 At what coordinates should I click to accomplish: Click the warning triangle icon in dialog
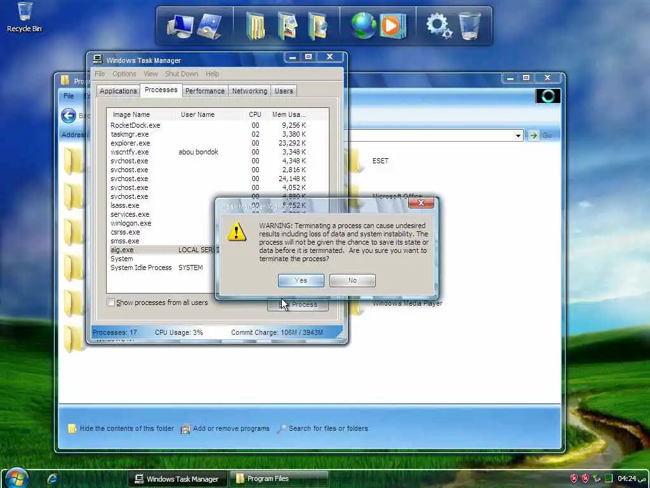[237, 231]
